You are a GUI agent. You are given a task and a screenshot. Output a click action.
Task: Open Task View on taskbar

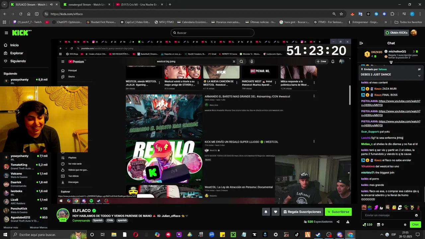(103, 235)
